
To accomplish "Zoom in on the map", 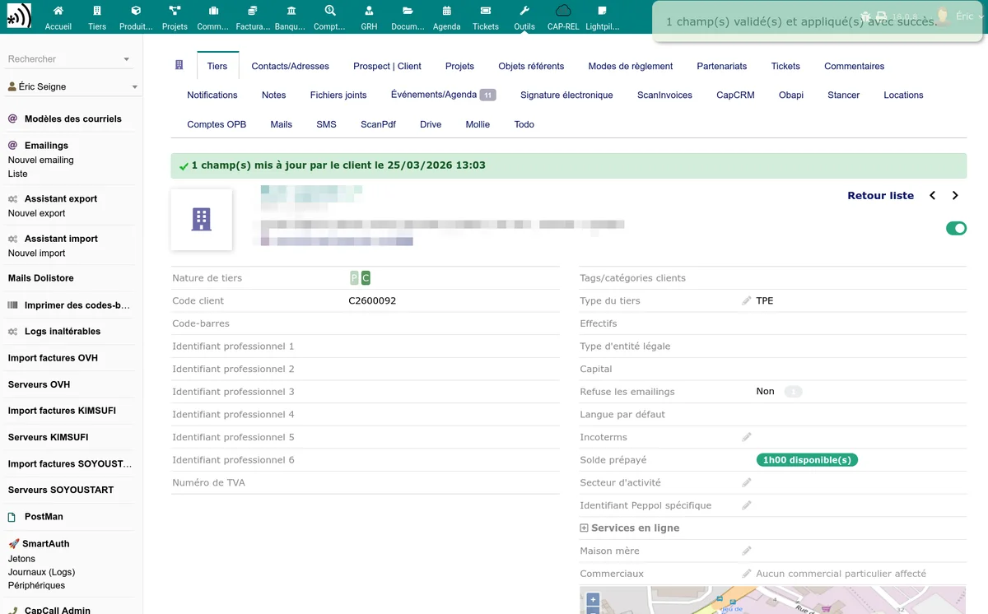I will tap(593, 599).
